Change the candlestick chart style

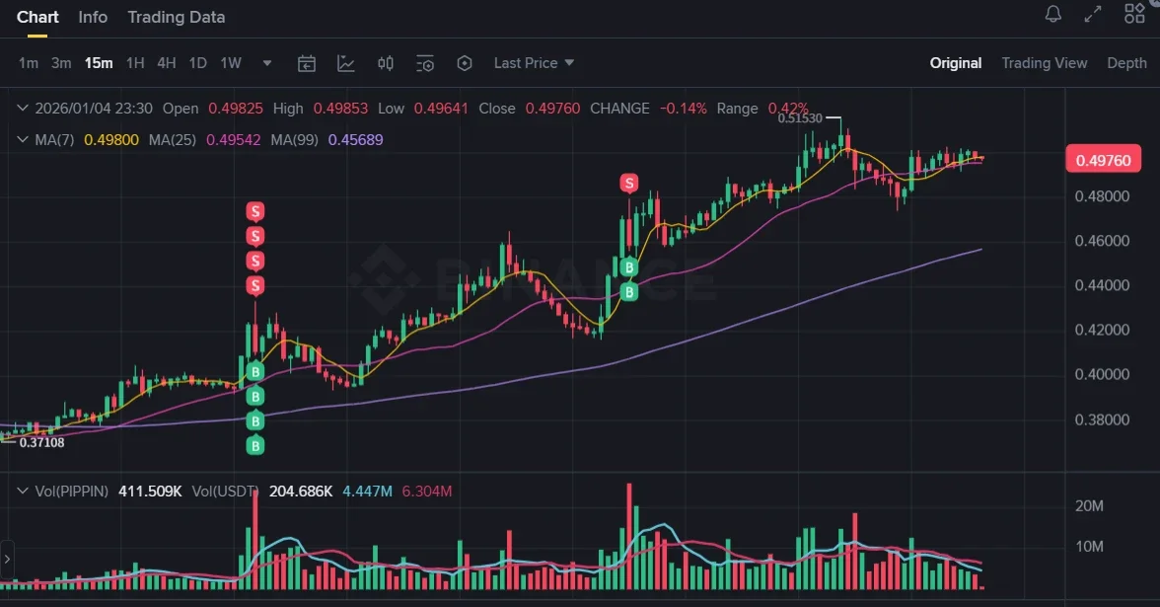click(386, 63)
